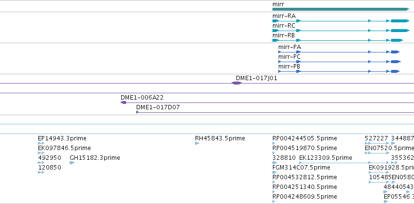Select the mirr gene bar
Screen dimensions: 414x204
[341, 9]
